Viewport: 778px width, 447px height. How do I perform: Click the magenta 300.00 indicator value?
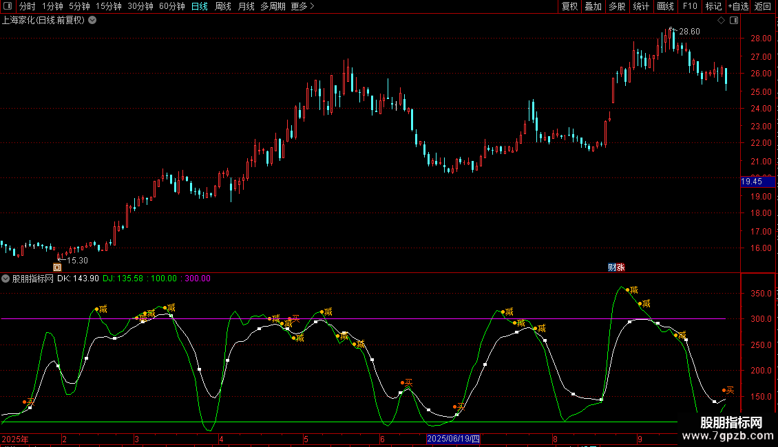(x=197, y=279)
